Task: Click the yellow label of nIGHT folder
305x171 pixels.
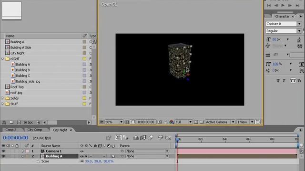Action: tap(84, 59)
